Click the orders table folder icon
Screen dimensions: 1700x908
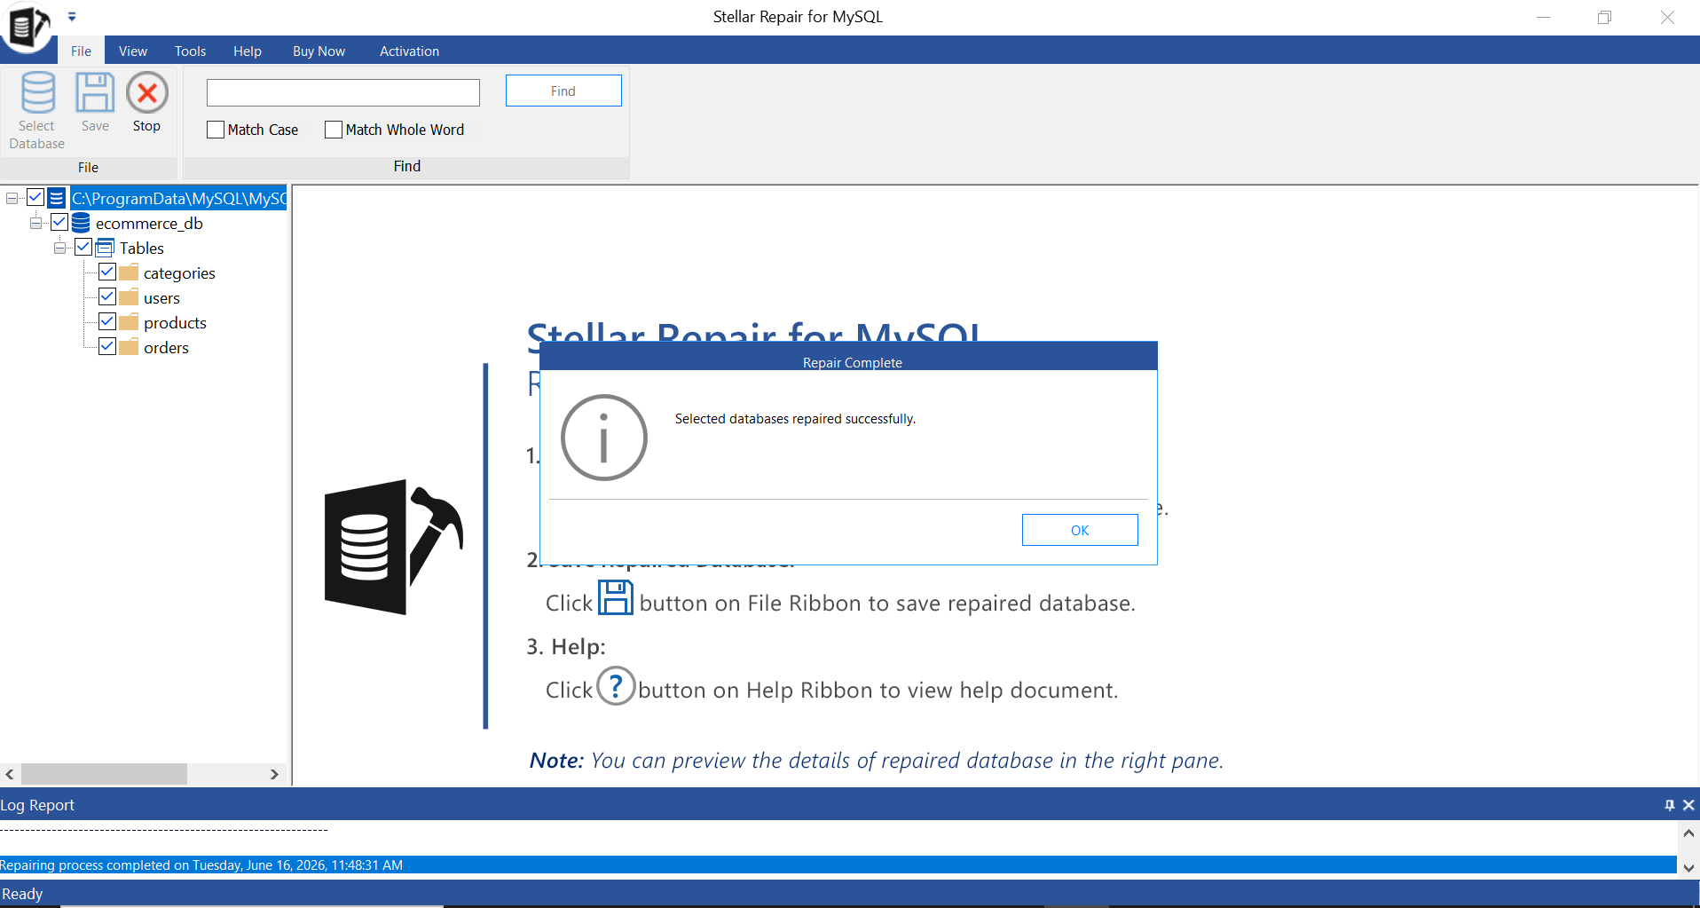(129, 347)
